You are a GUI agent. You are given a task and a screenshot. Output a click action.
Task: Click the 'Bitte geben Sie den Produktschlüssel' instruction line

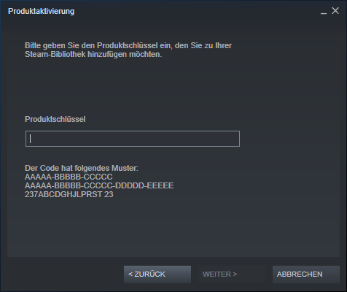tap(128, 45)
